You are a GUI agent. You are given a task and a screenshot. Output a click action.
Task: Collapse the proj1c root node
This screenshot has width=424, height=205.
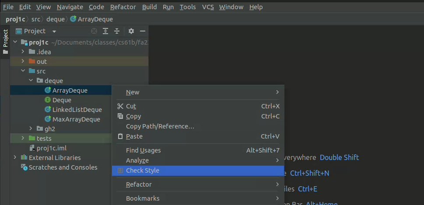(x=15, y=42)
